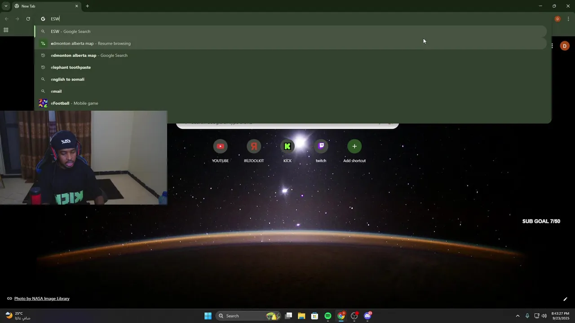
Task: Expand hidden system tray icons chevron
Action: coord(517,316)
